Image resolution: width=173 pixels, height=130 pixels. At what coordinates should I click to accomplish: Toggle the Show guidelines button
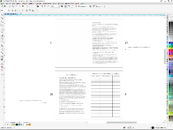72,6
